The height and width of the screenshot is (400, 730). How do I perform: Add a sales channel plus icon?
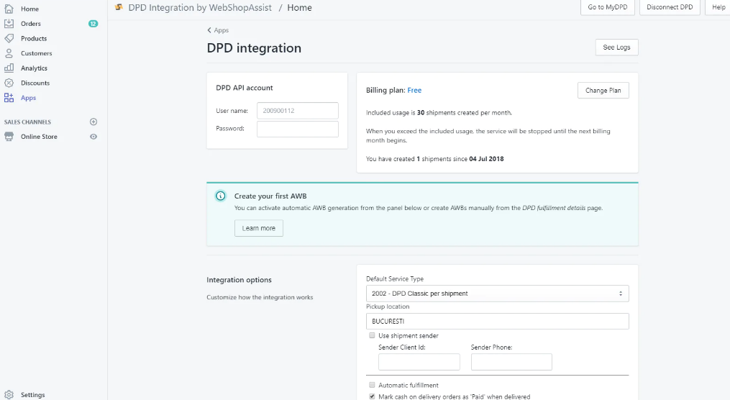tap(93, 122)
